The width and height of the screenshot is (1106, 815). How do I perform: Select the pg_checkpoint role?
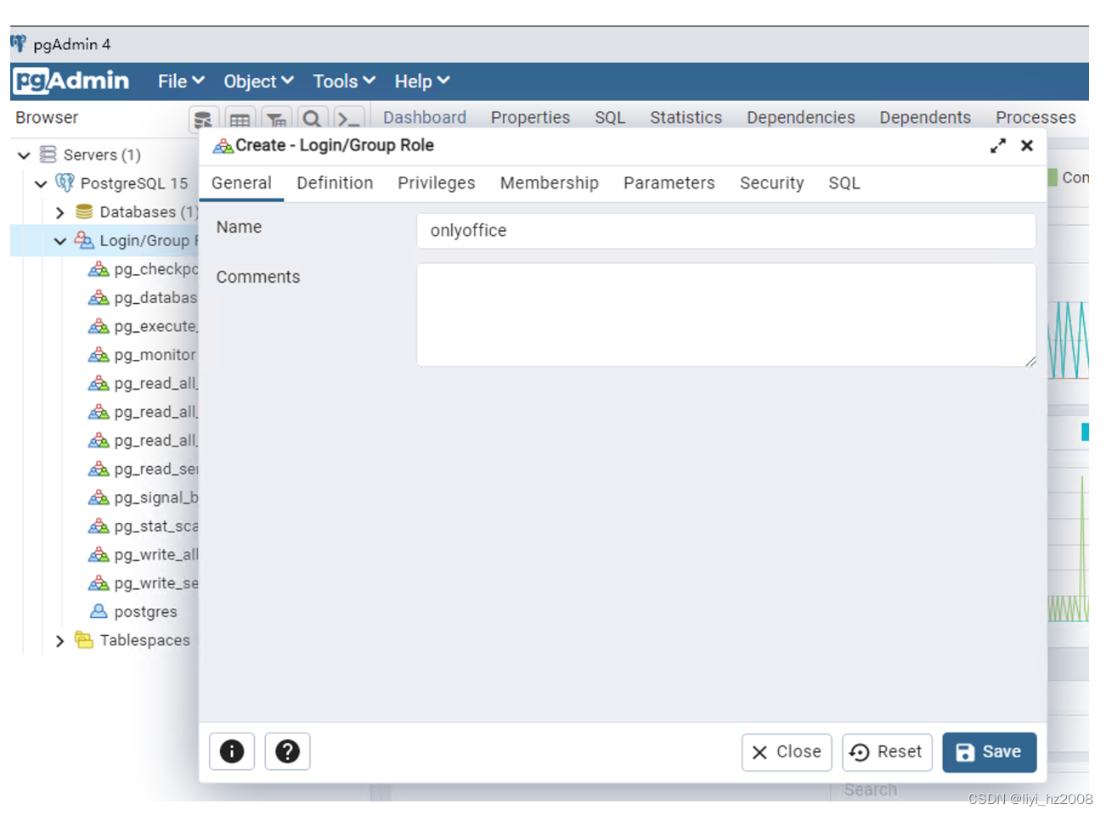coord(155,269)
